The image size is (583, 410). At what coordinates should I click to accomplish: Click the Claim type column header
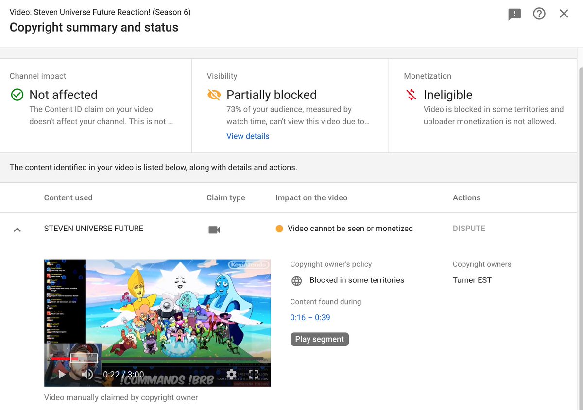click(x=226, y=197)
